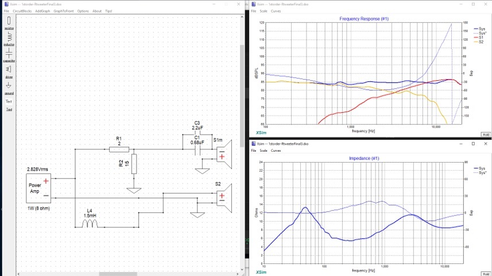Click the 1W (8 ohm) label
Screen dimensions: 492x276
pos(38,208)
